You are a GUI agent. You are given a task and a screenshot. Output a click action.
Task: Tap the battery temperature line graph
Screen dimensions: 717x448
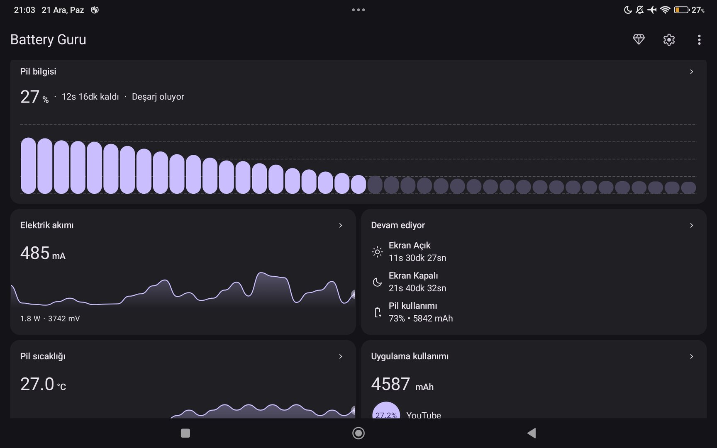click(x=263, y=410)
